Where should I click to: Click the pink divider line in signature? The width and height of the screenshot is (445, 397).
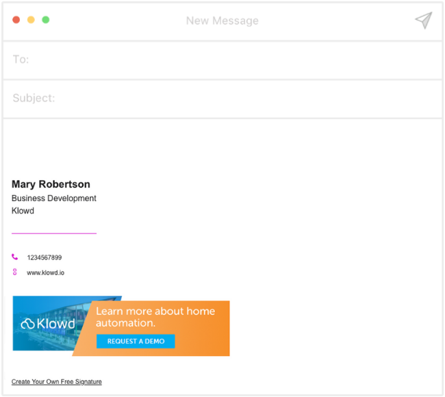[x=54, y=233]
